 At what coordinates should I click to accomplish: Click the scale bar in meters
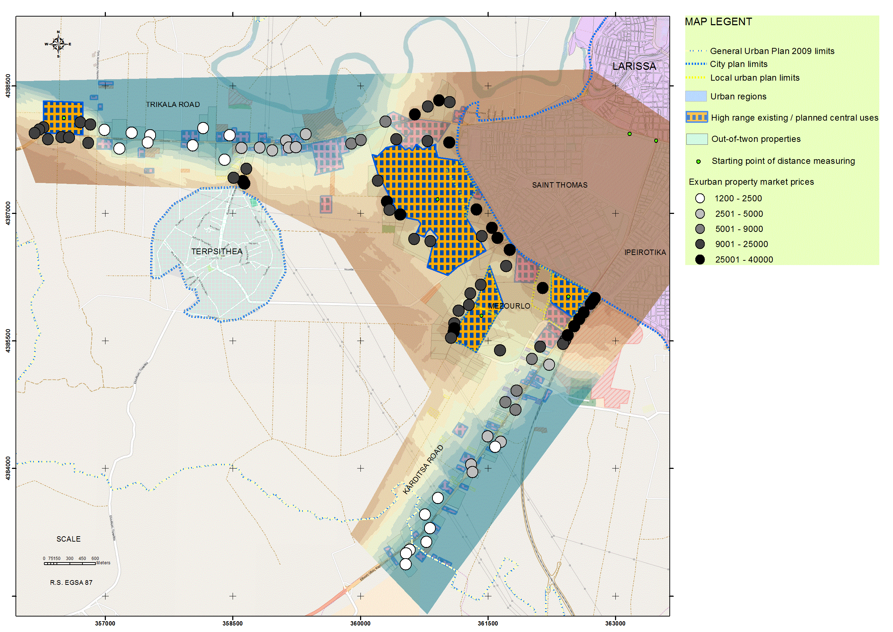70,563
